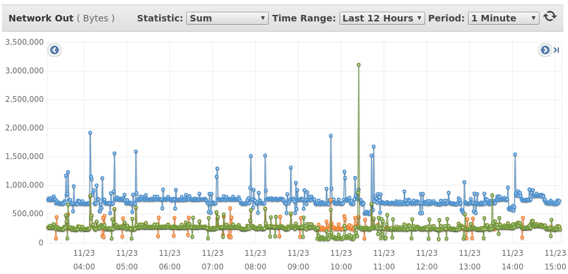
Task: Click the green peak data point above 3,000,000
Action: point(358,65)
